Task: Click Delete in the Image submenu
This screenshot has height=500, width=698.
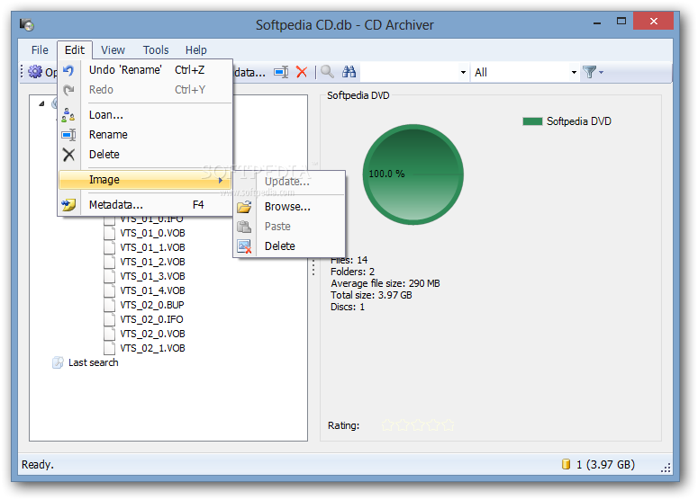Action: point(289,246)
